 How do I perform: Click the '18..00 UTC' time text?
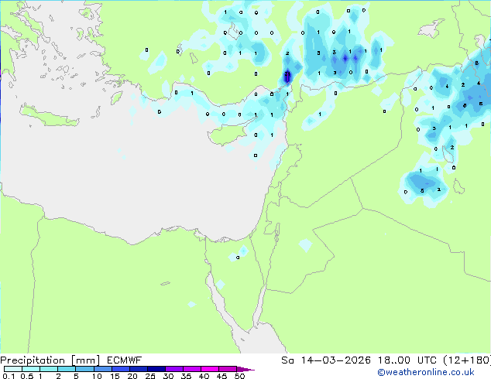click(407, 360)
